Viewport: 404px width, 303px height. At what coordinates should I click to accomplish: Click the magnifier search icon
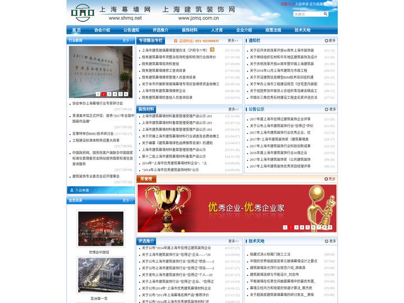325,14
